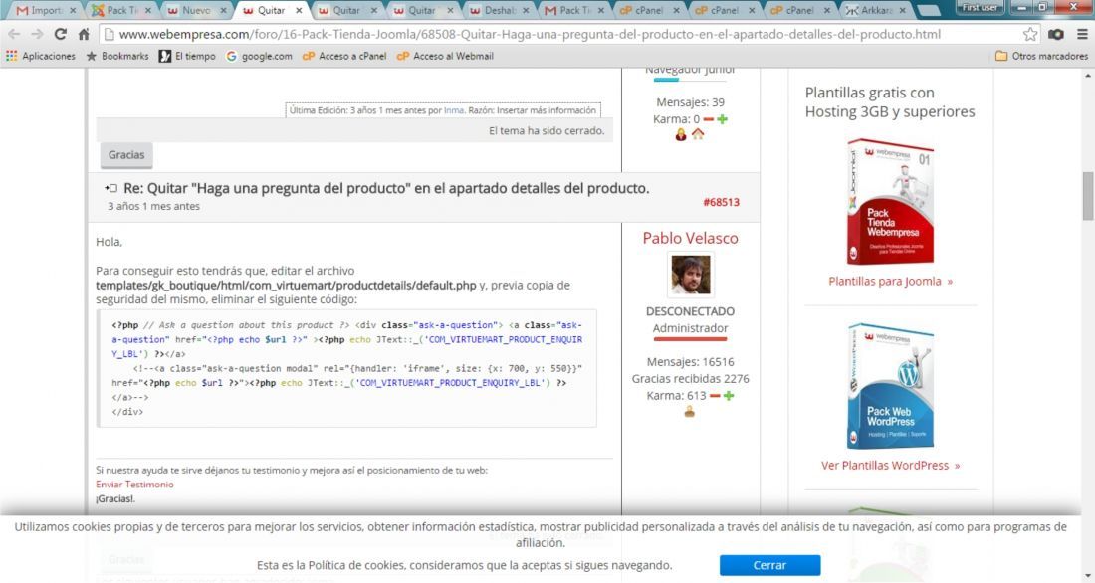Screen dimensions: 1095x583
Task: Open the Chrome hamburger menu
Action: (x=1082, y=34)
